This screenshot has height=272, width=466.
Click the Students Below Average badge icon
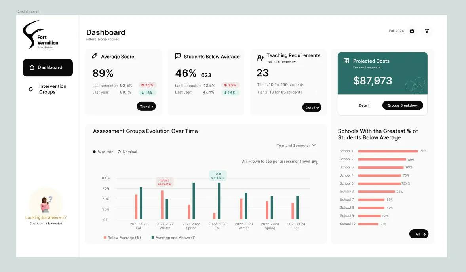[177, 56]
